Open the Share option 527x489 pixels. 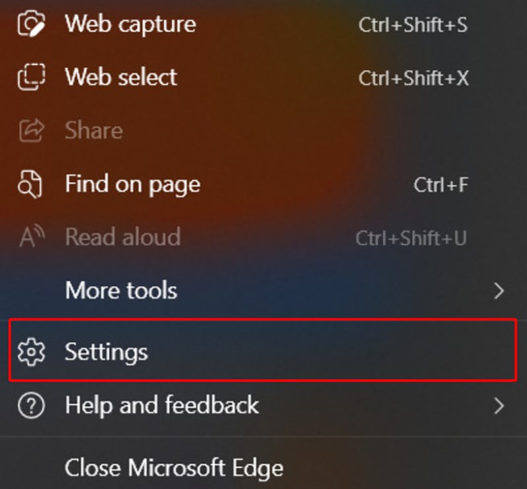pyautogui.click(x=94, y=131)
